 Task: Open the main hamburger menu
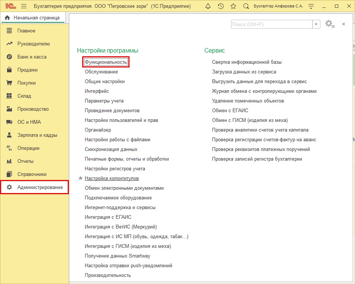tap(24, 6)
